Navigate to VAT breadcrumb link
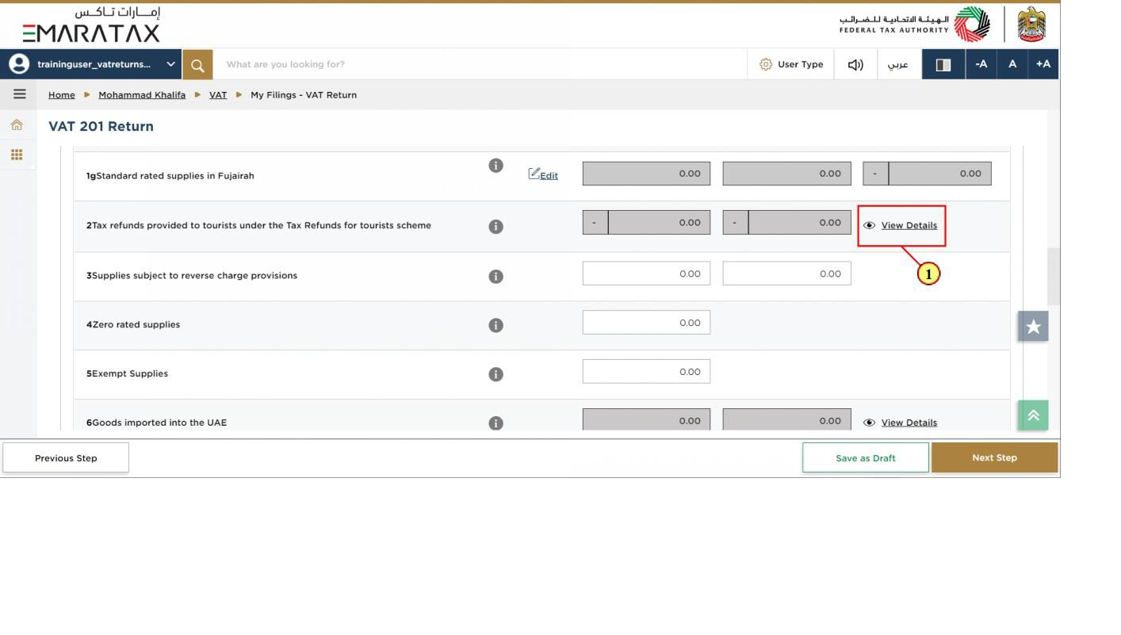The height and width of the screenshot is (635, 1121). pyautogui.click(x=218, y=95)
